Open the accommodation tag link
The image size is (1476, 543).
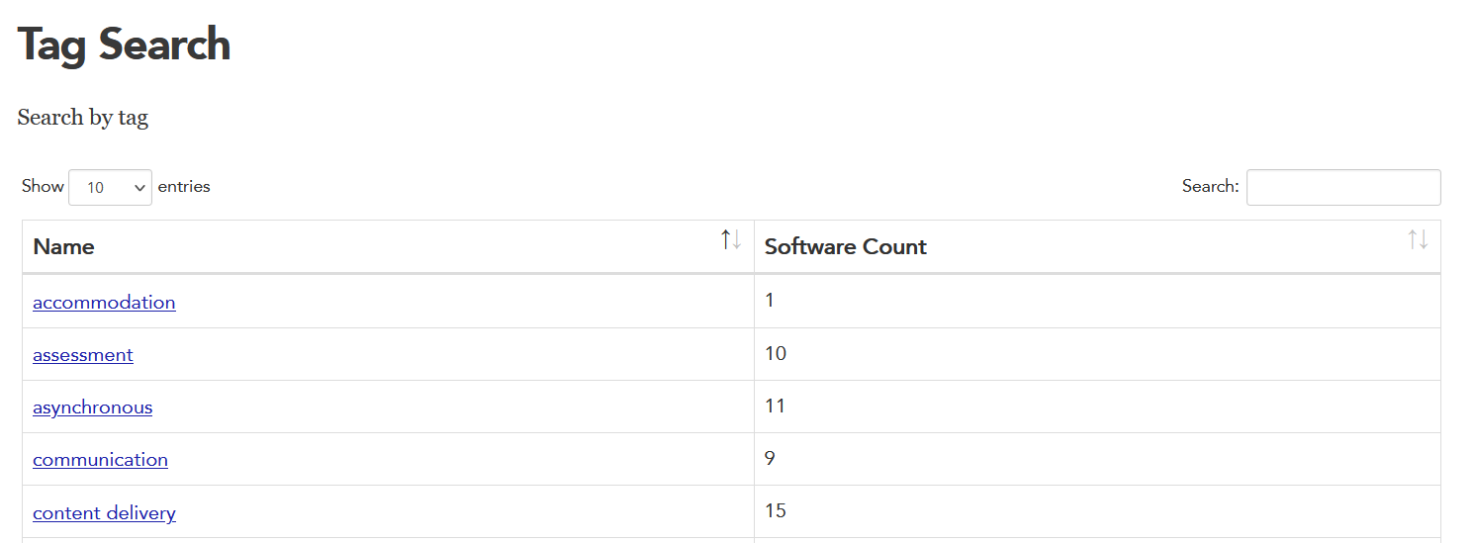(x=104, y=303)
